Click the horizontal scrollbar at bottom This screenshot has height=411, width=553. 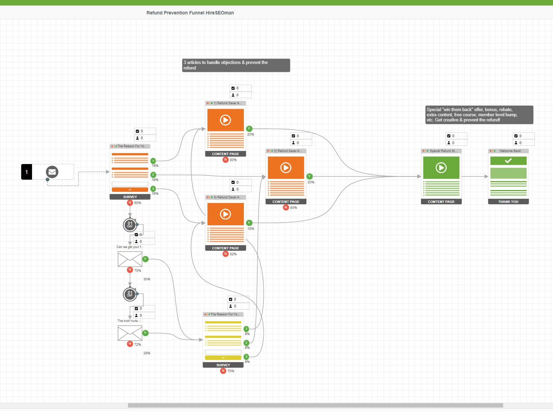[x=315, y=405]
